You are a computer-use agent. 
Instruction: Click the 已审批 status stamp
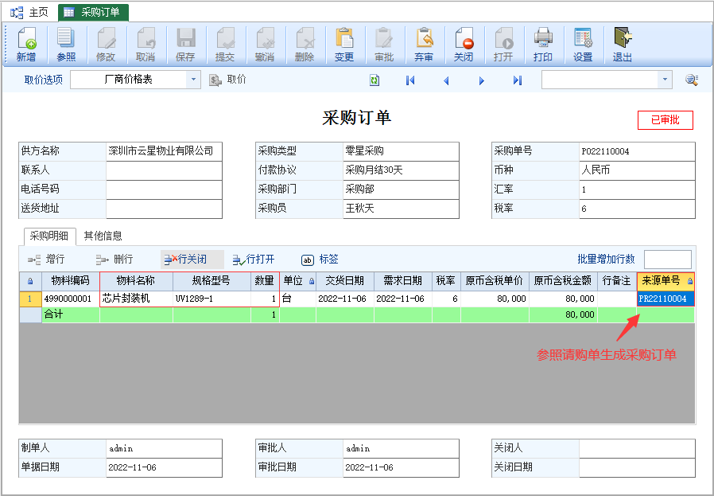665,120
